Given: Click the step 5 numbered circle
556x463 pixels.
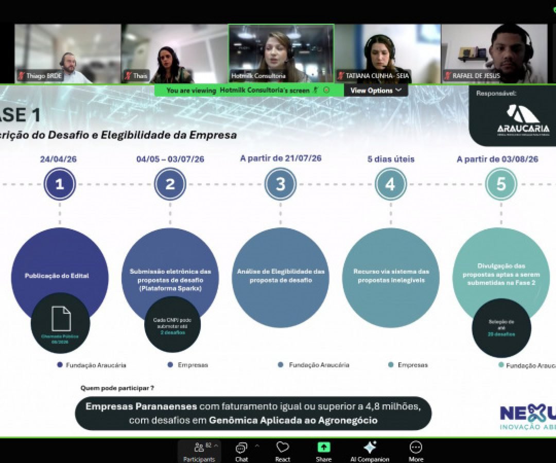Looking at the screenshot, I should (x=501, y=184).
